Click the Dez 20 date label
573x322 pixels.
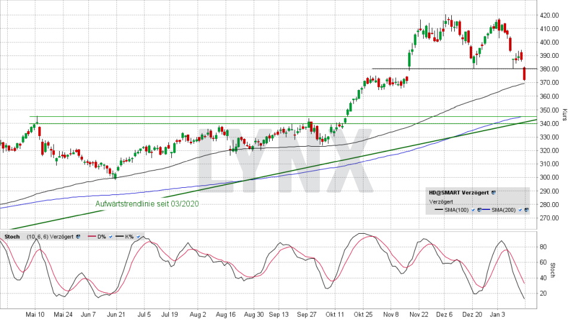472,314
